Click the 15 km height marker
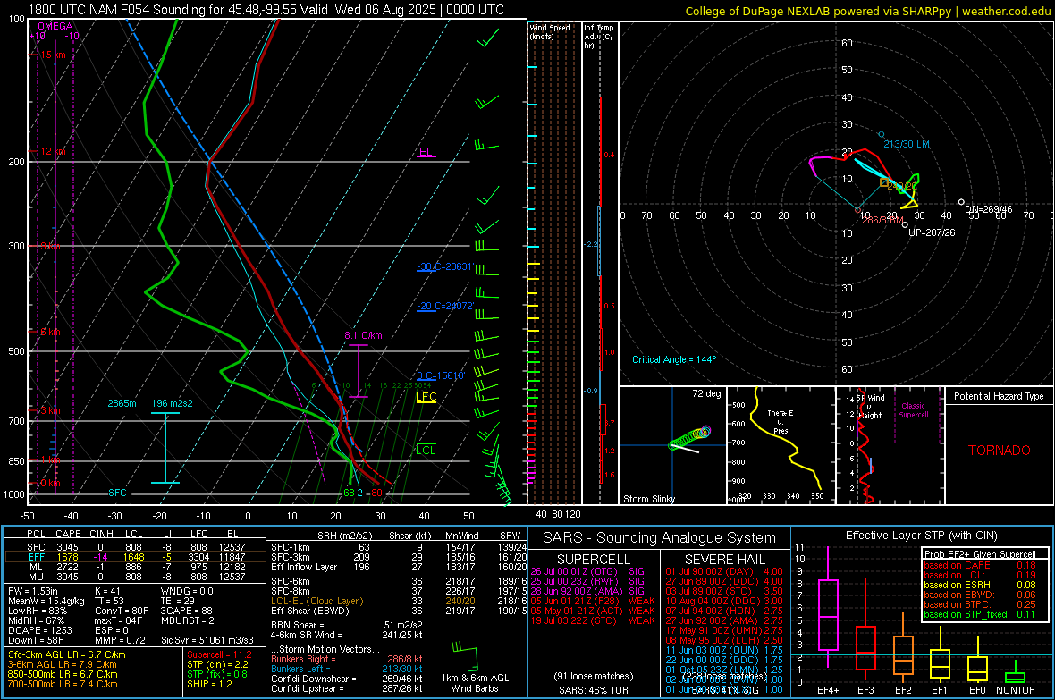The width and height of the screenshot is (1055, 700). pyautogui.click(x=53, y=55)
